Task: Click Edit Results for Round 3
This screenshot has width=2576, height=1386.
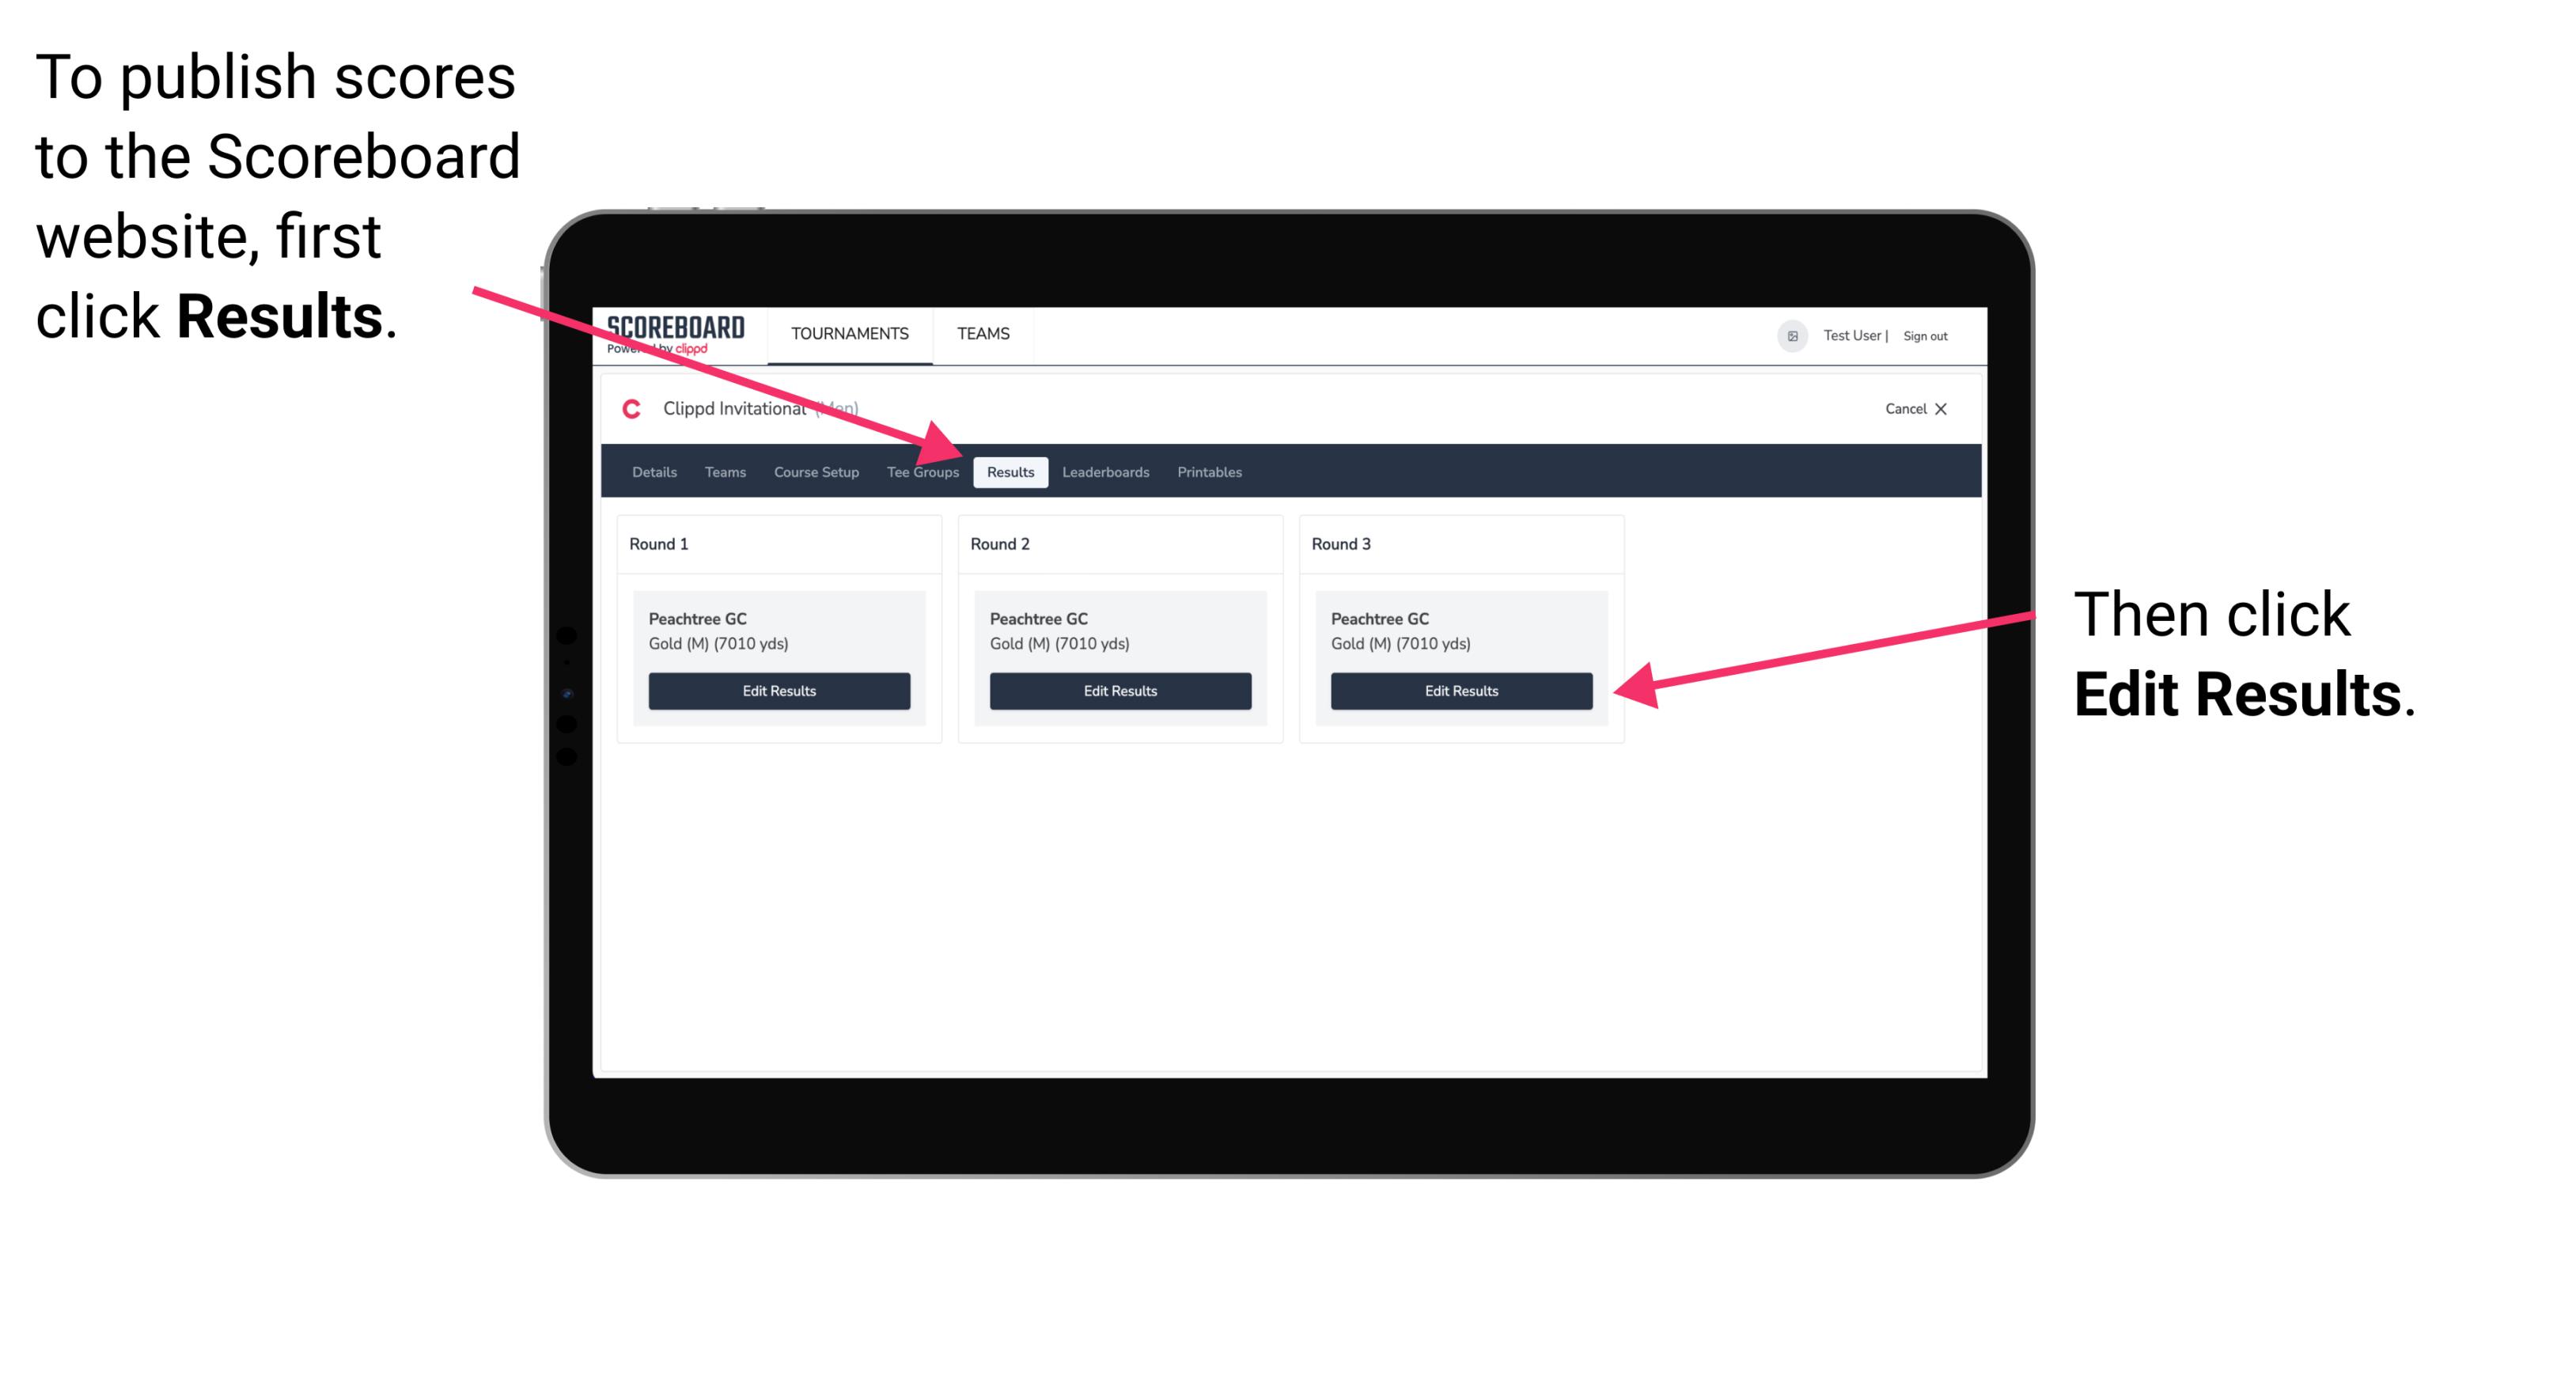Action: click(1461, 690)
